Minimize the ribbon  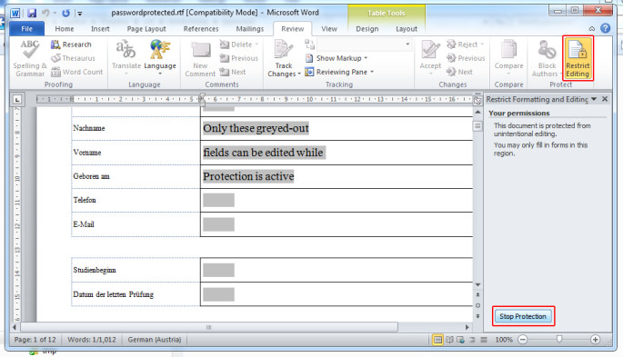click(591, 28)
